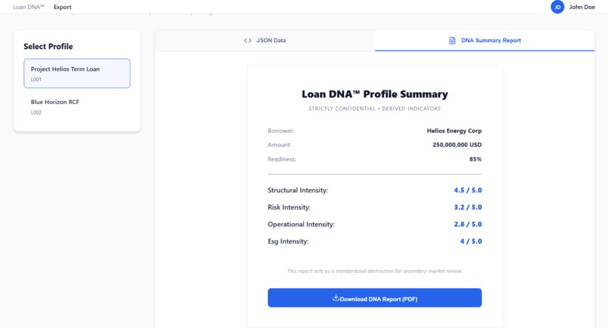The image size is (608, 328).
Task: Select the Blue Horizon RCF profile
Action: (77, 106)
